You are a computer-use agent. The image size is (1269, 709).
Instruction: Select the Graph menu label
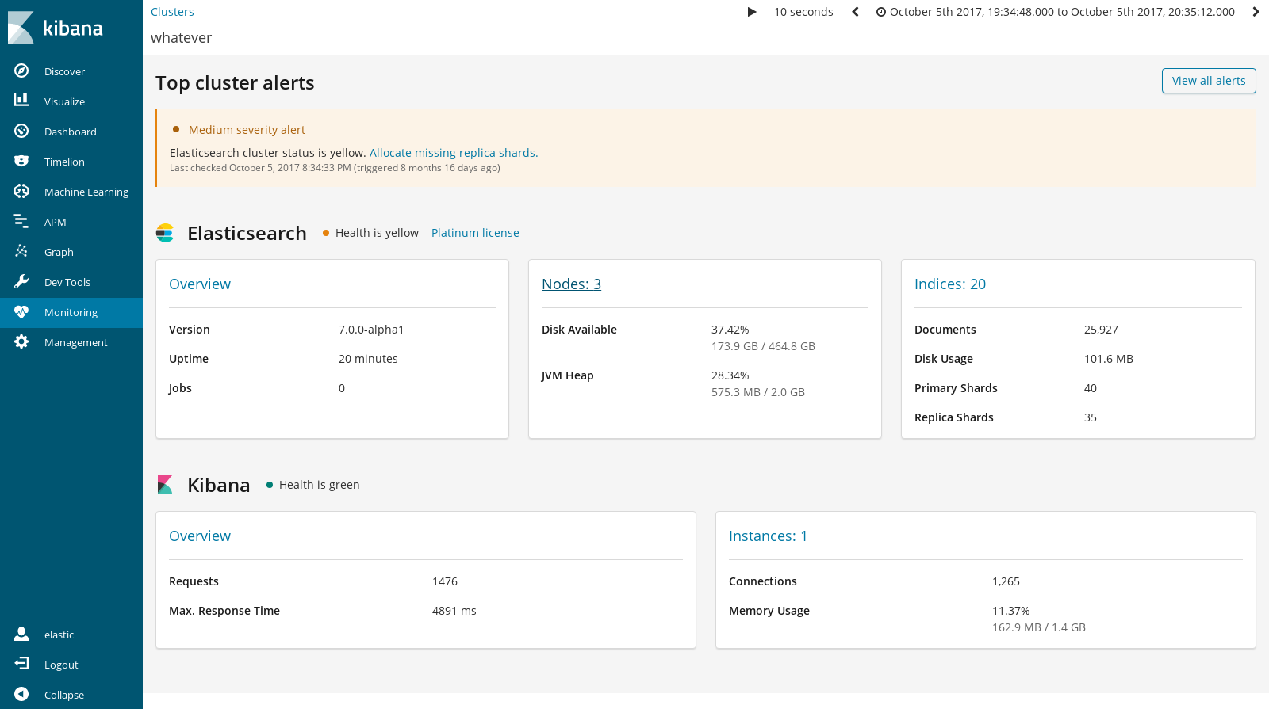59,252
